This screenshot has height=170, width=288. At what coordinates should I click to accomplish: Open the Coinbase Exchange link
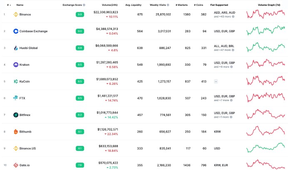[x=33, y=31]
